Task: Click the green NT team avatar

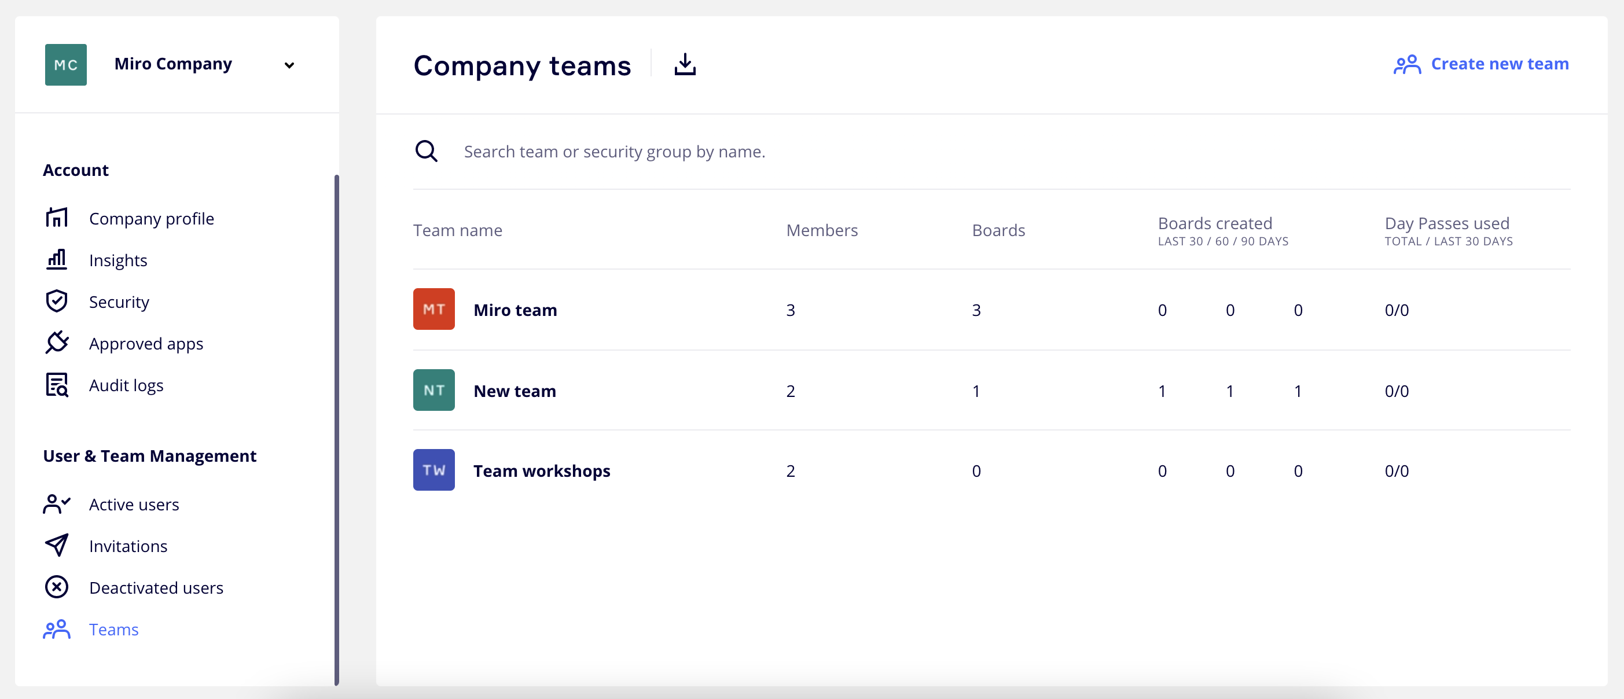Action: (x=433, y=390)
